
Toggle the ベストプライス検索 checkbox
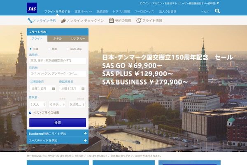pos(30,113)
